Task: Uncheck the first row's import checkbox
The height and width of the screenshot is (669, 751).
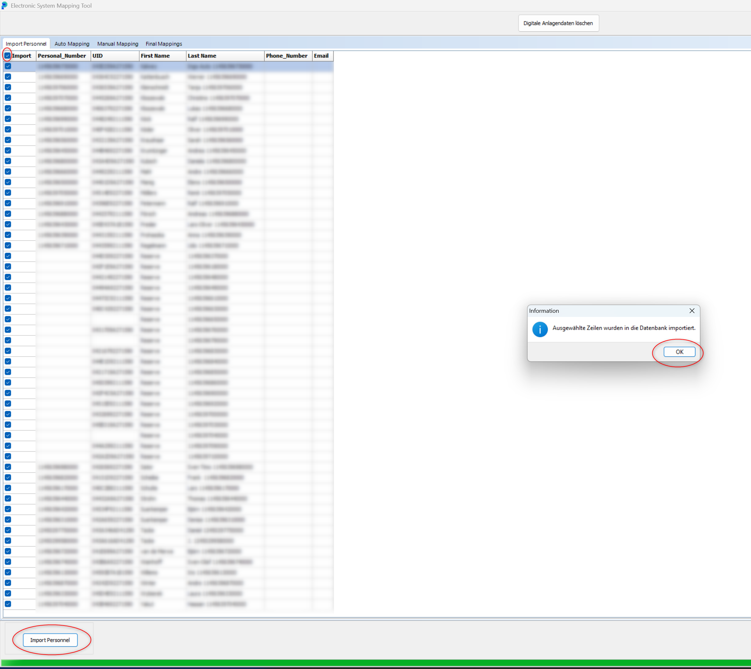Action: [8, 66]
